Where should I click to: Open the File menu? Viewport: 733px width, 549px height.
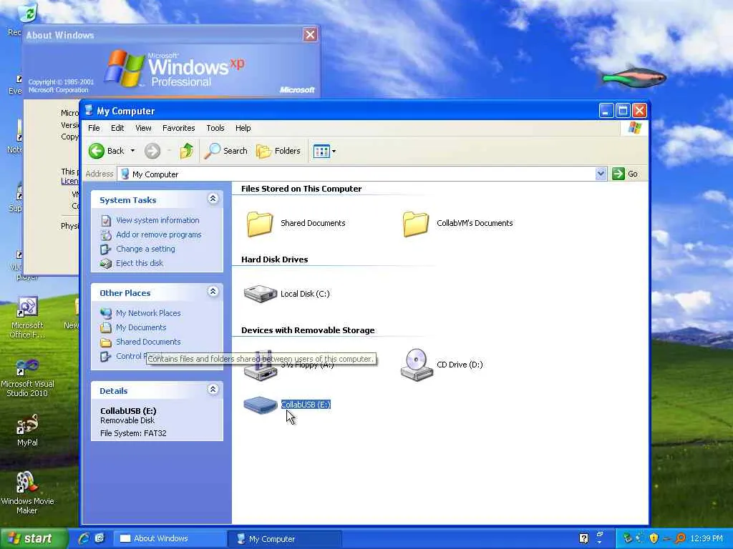(x=94, y=128)
